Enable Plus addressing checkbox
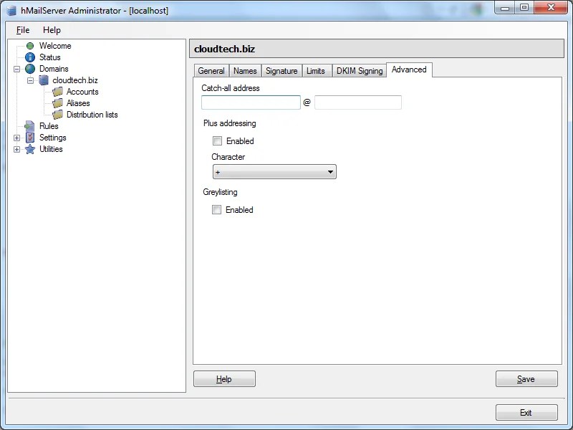This screenshot has width=573, height=430. pyautogui.click(x=218, y=140)
